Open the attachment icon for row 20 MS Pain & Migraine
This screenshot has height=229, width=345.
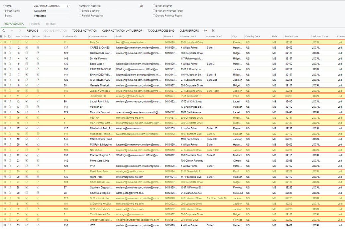click(5, 144)
